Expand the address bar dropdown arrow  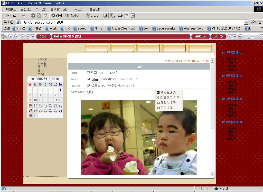(246, 22)
